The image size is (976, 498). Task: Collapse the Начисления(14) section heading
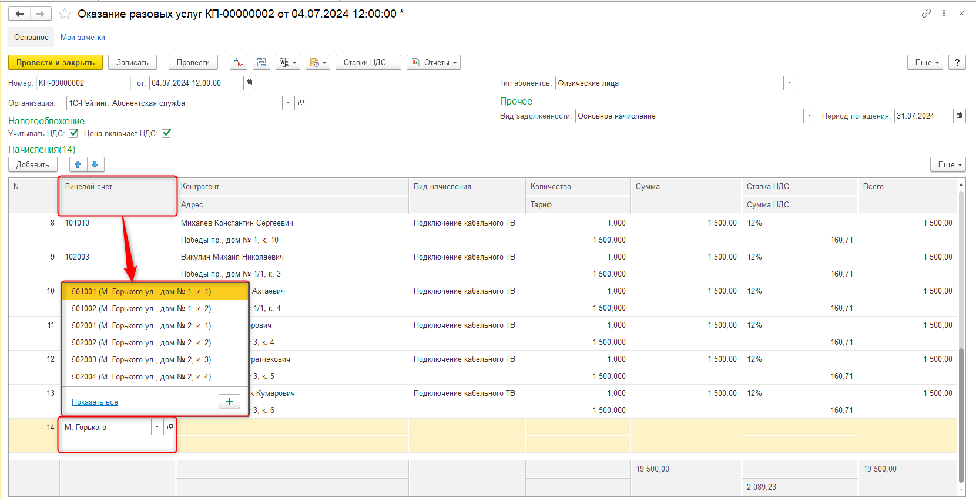point(42,149)
